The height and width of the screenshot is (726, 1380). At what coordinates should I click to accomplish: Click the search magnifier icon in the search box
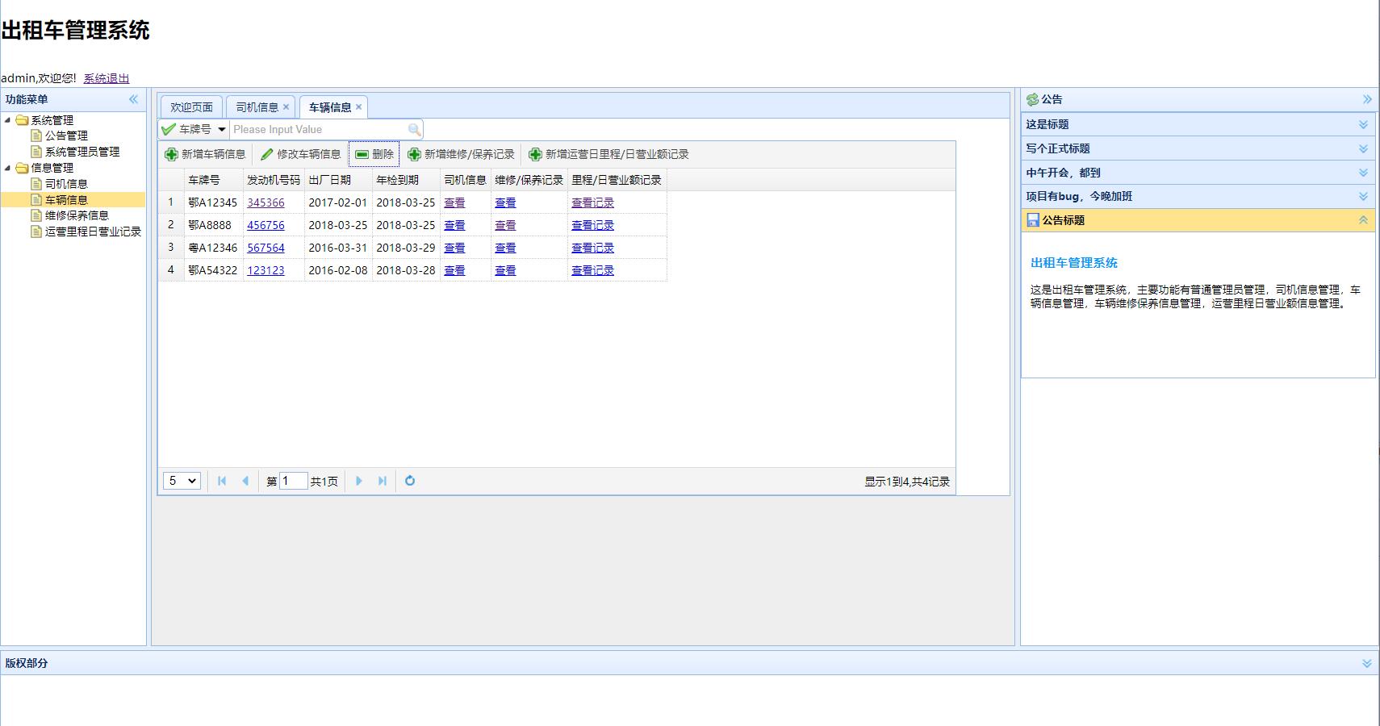click(414, 130)
